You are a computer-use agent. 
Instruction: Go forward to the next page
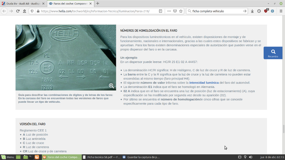point(11,11)
